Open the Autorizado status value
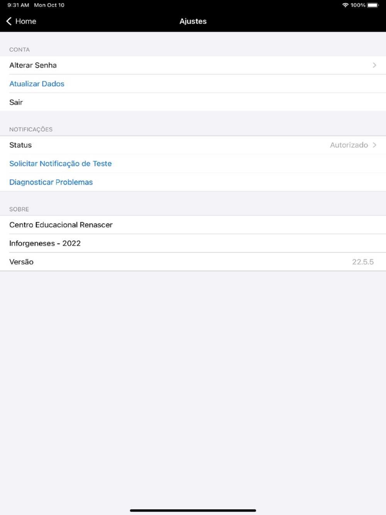The image size is (386, 515). [349, 145]
